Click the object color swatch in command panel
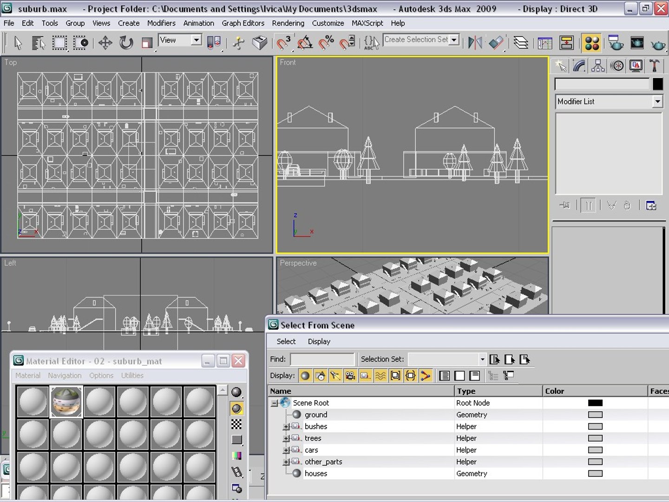 click(657, 84)
